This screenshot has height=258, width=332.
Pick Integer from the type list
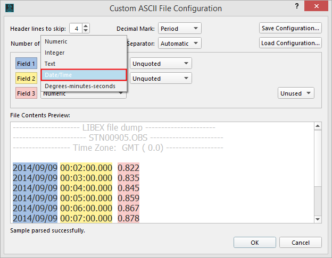[x=84, y=53]
